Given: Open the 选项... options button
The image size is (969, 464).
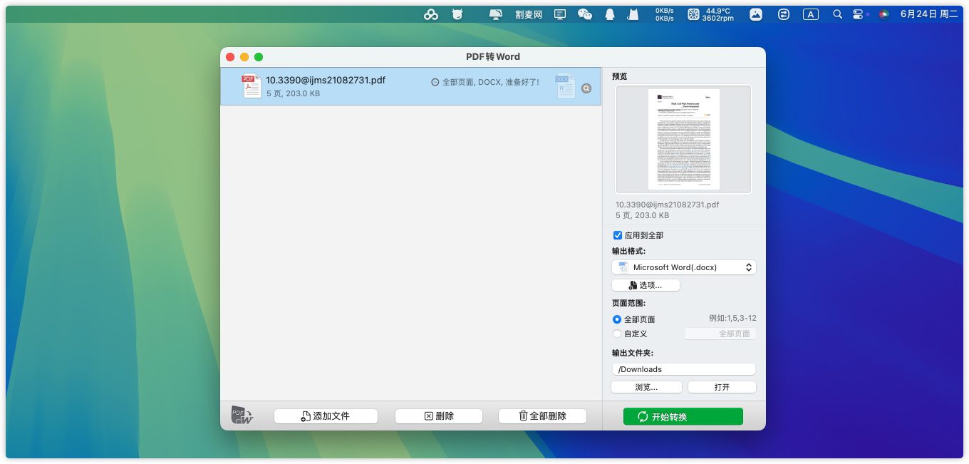Looking at the screenshot, I should click(646, 285).
